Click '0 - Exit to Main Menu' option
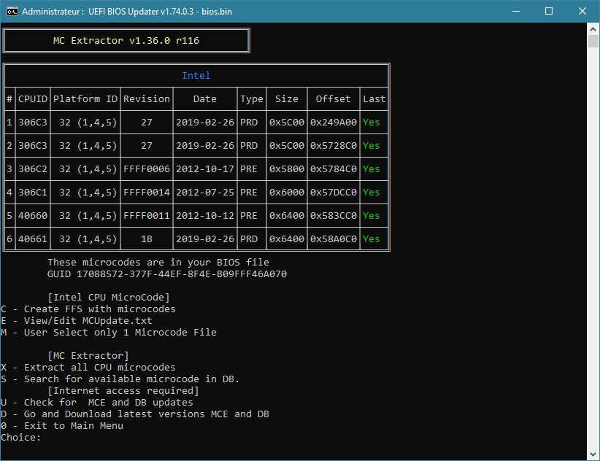The width and height of the screenshot is (600, 461). click(x=62, y=425)
